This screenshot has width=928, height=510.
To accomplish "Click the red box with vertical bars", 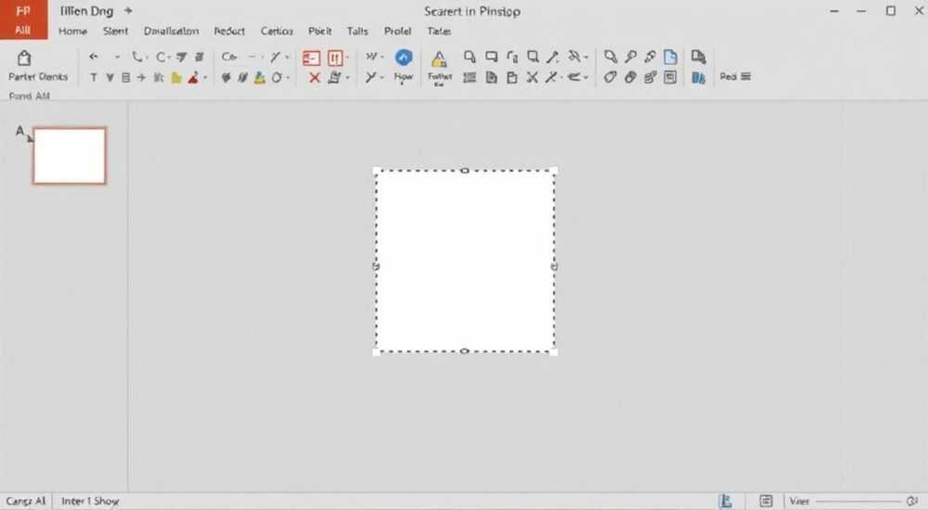I will (335, 58).
